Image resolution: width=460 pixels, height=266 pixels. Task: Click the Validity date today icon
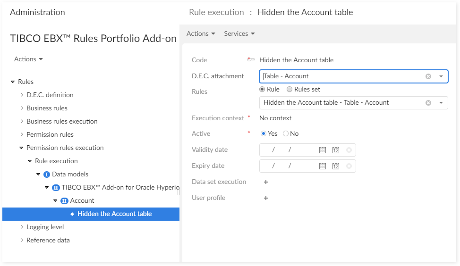pyautogui.click(x=336, y=150)
